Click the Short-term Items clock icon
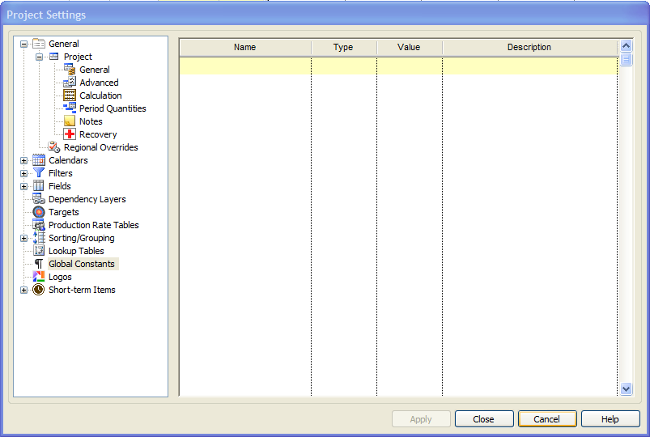Screen dimensions: 650x437 point(39,290)
